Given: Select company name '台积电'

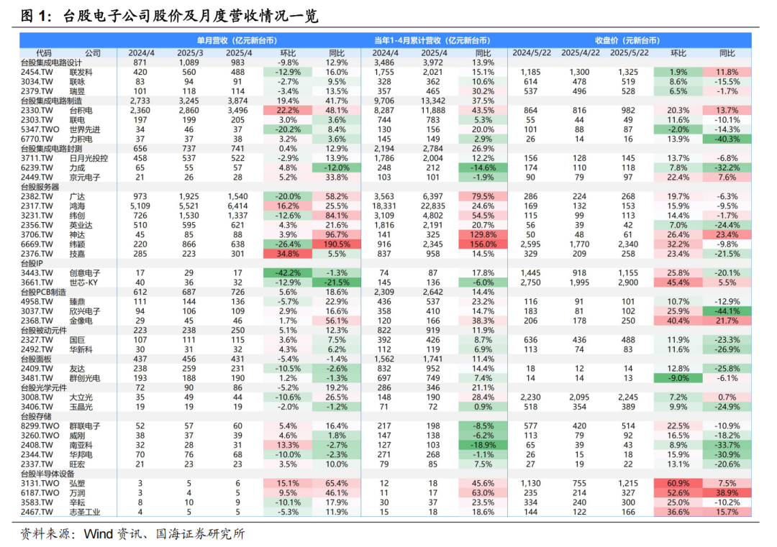Looking at the screenshot, I should tap(81, 111).
